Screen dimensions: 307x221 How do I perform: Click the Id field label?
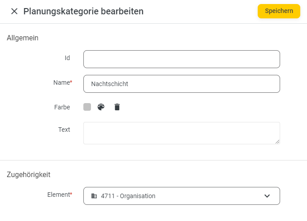point(67,58)
